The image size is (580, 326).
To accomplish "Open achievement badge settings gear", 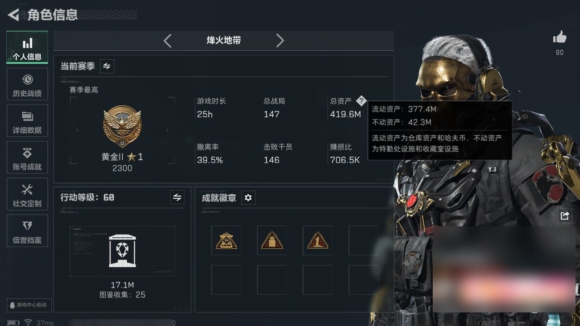I will click(248, 198).
